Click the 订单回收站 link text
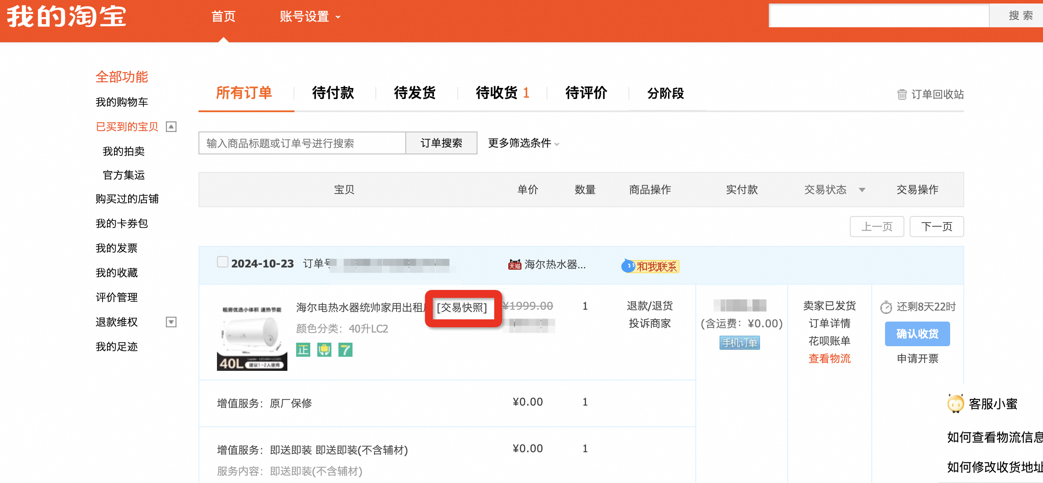 tap(937, 95)
